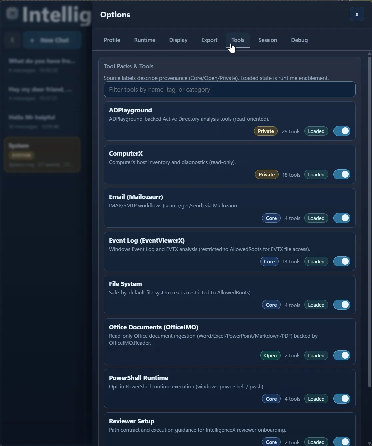Open the Export tab
This screenshot has height=446, width=372.
click(x=209, y=40)
